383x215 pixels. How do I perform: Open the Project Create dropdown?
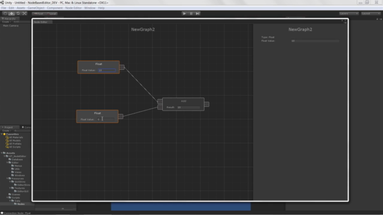tap(7, 131)
